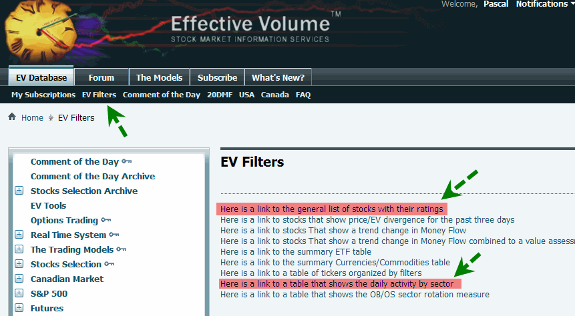Select Comment of the Day in sidebar

pos(74,161)
